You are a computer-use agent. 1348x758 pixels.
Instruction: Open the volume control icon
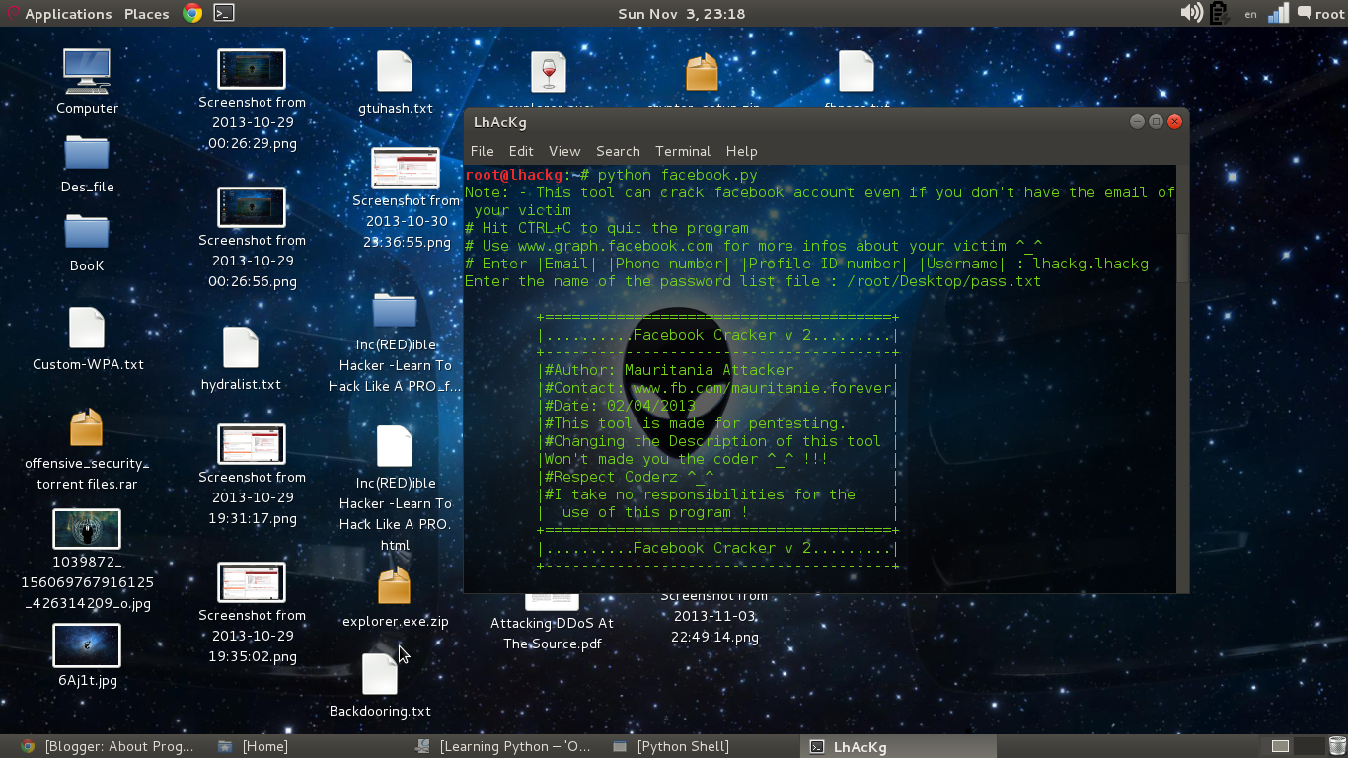1191,13
